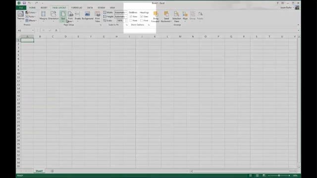Open the theme Fonts dropdown
317x178 pixels.
click(31, 16)
